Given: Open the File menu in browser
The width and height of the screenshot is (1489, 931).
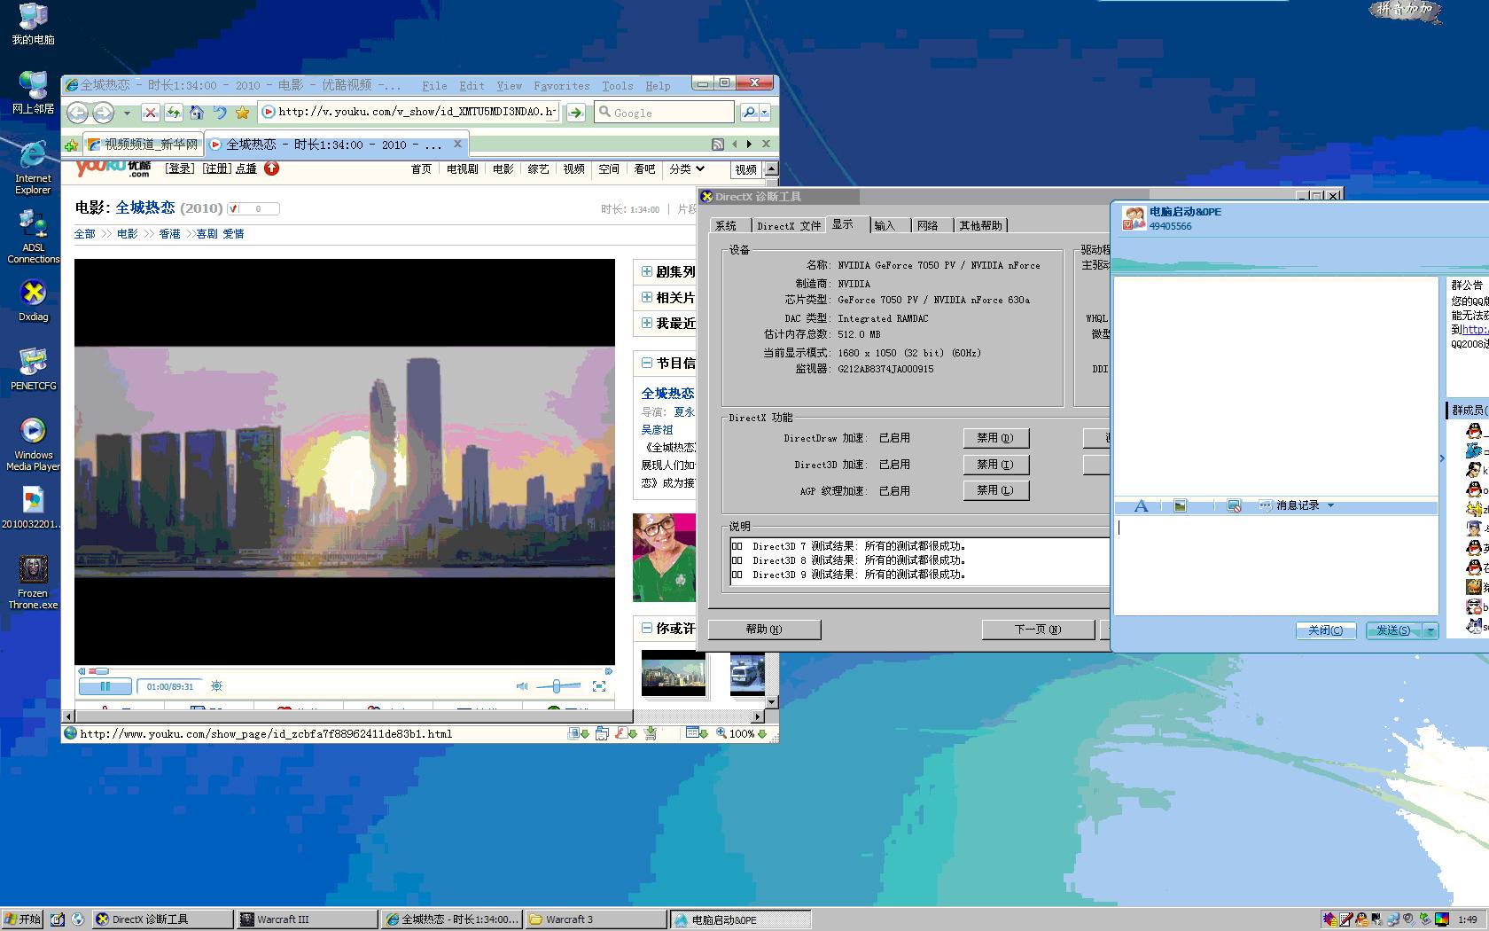Looking at the screenshot, I should [434, 86].
